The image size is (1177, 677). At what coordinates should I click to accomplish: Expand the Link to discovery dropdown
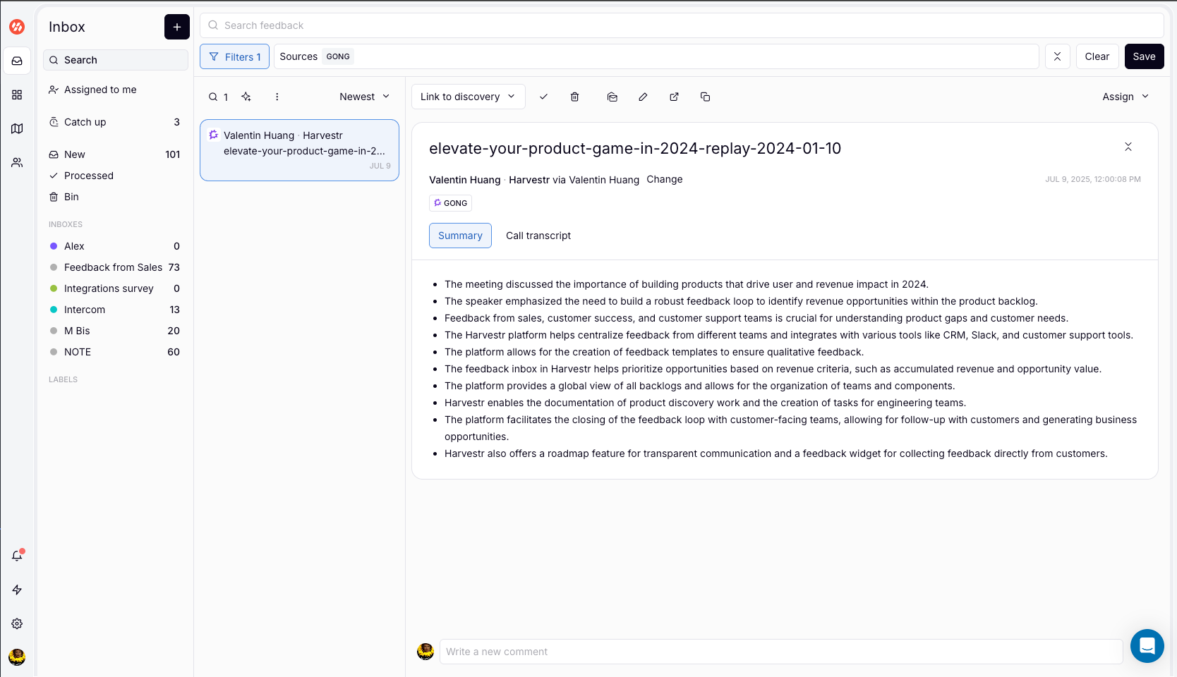tap(468, 97)
